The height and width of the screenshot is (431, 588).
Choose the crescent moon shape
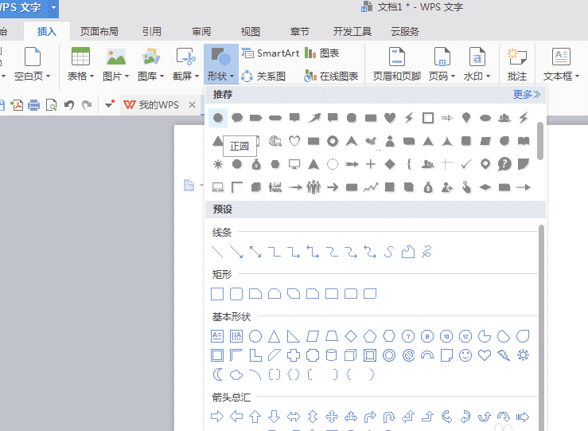click(217, 374)
